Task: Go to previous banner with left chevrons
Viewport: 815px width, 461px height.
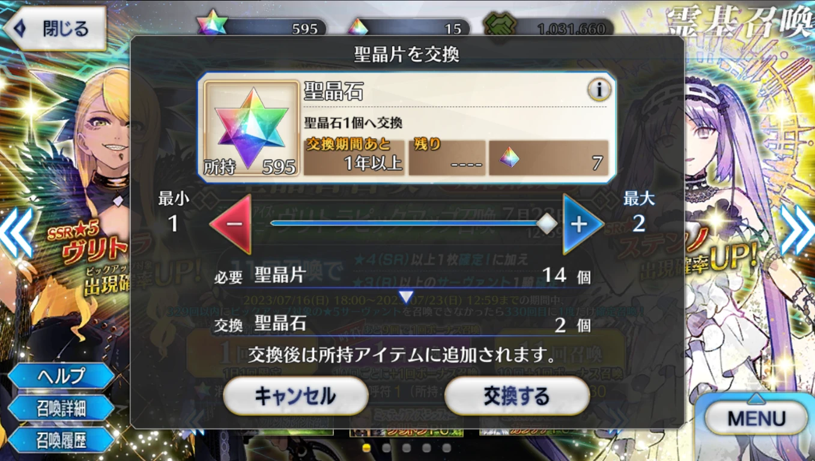Action: pos(16,230)
